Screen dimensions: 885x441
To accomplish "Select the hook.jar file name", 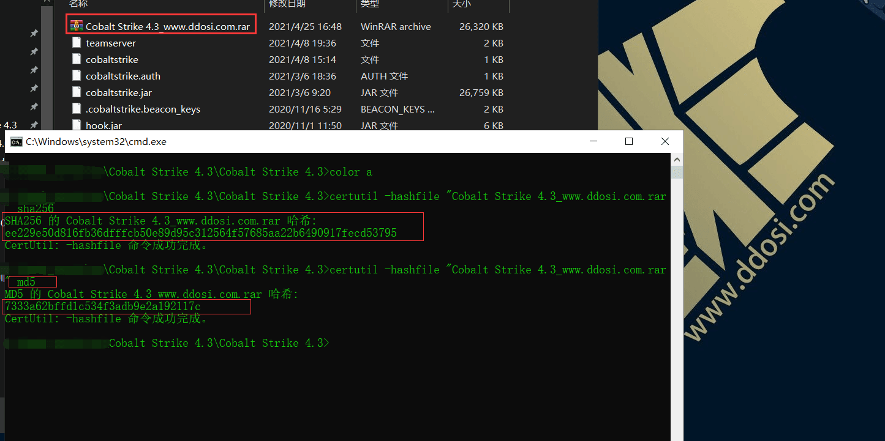I will (x=104, y=125).
